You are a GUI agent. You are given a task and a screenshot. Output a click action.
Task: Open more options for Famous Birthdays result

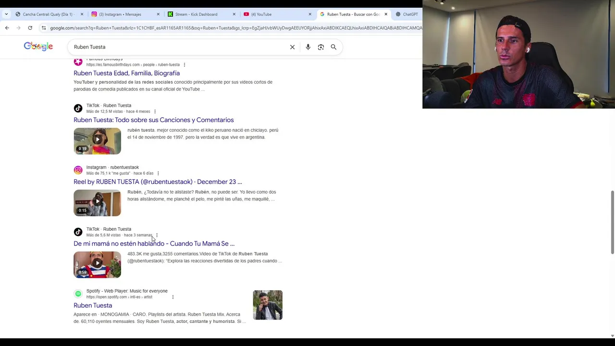184,65
